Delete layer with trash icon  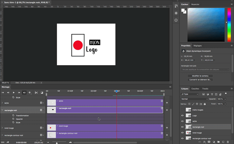(228, 142)
